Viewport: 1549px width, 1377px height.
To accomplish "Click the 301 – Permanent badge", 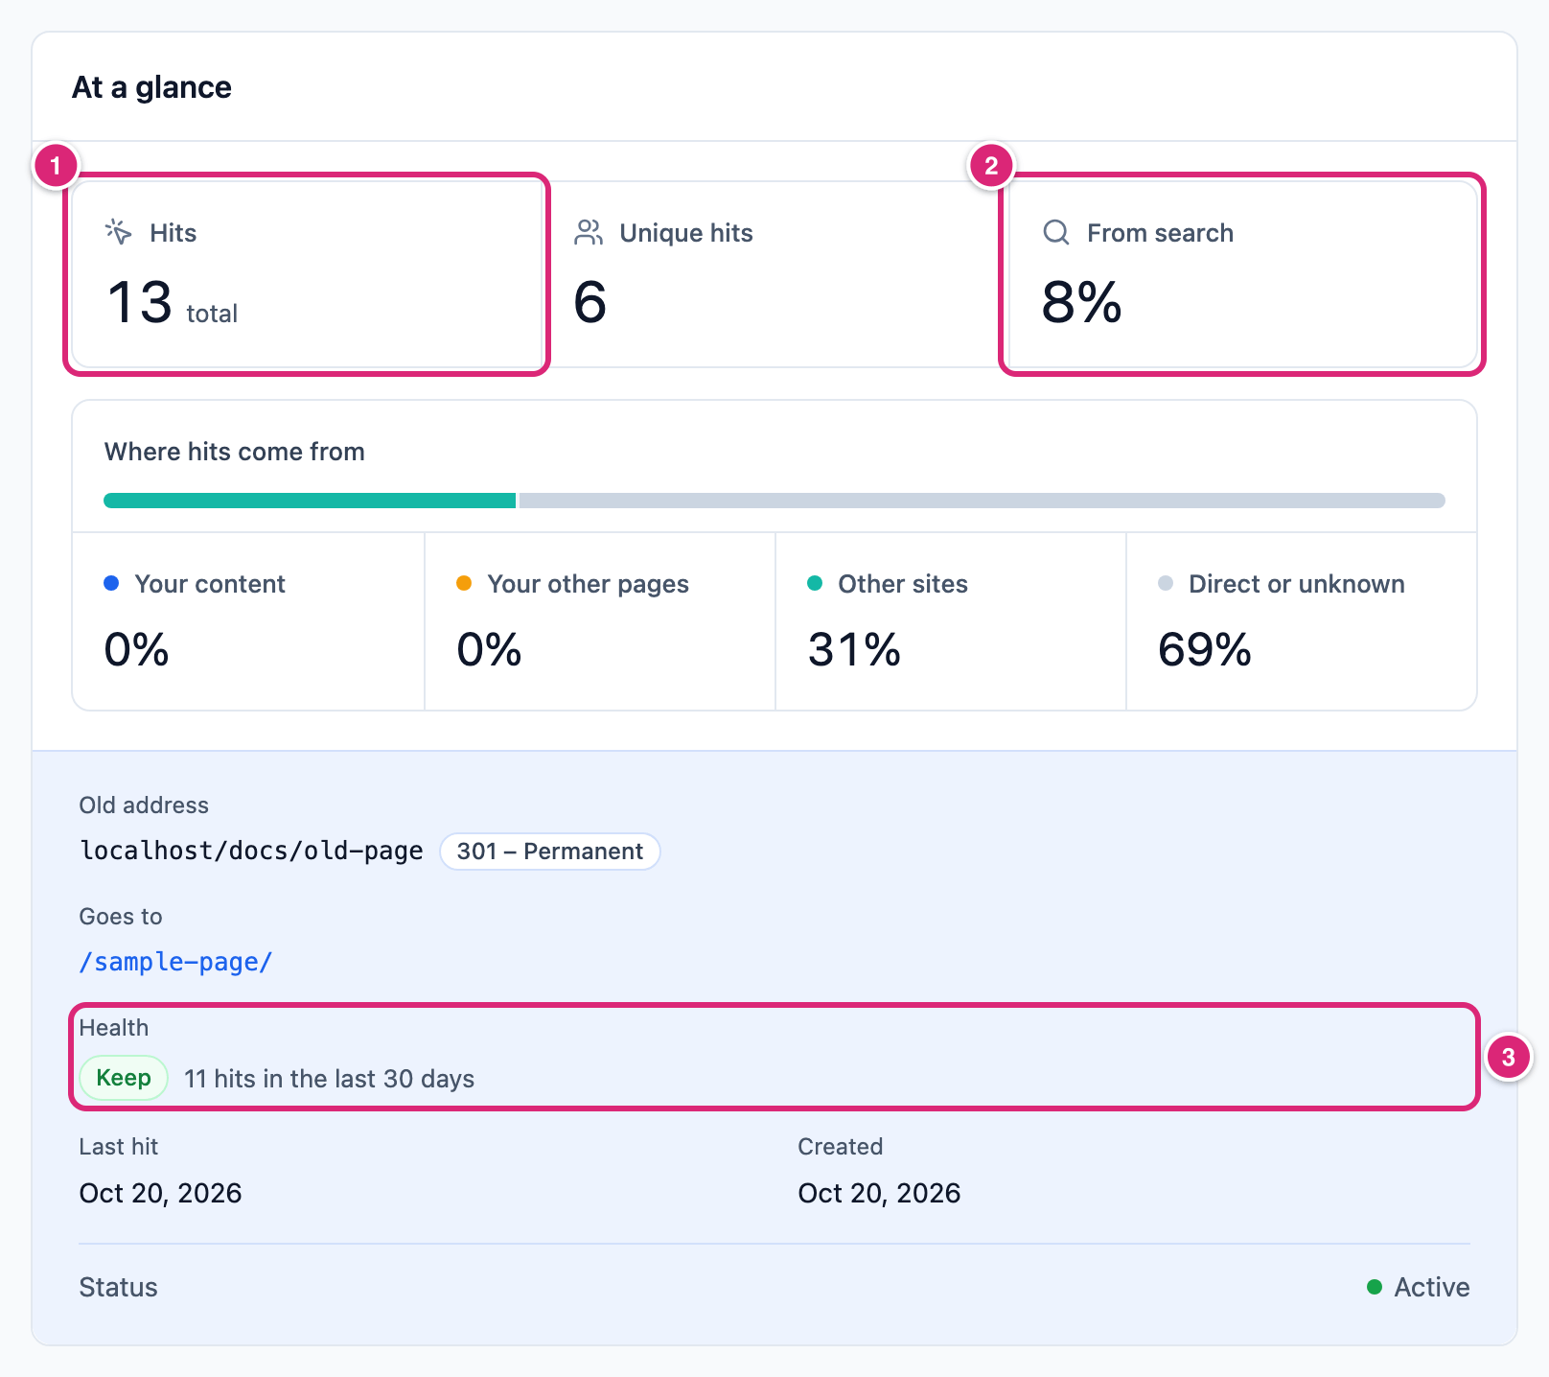I will pyautogui.click(x=549, y=852).
